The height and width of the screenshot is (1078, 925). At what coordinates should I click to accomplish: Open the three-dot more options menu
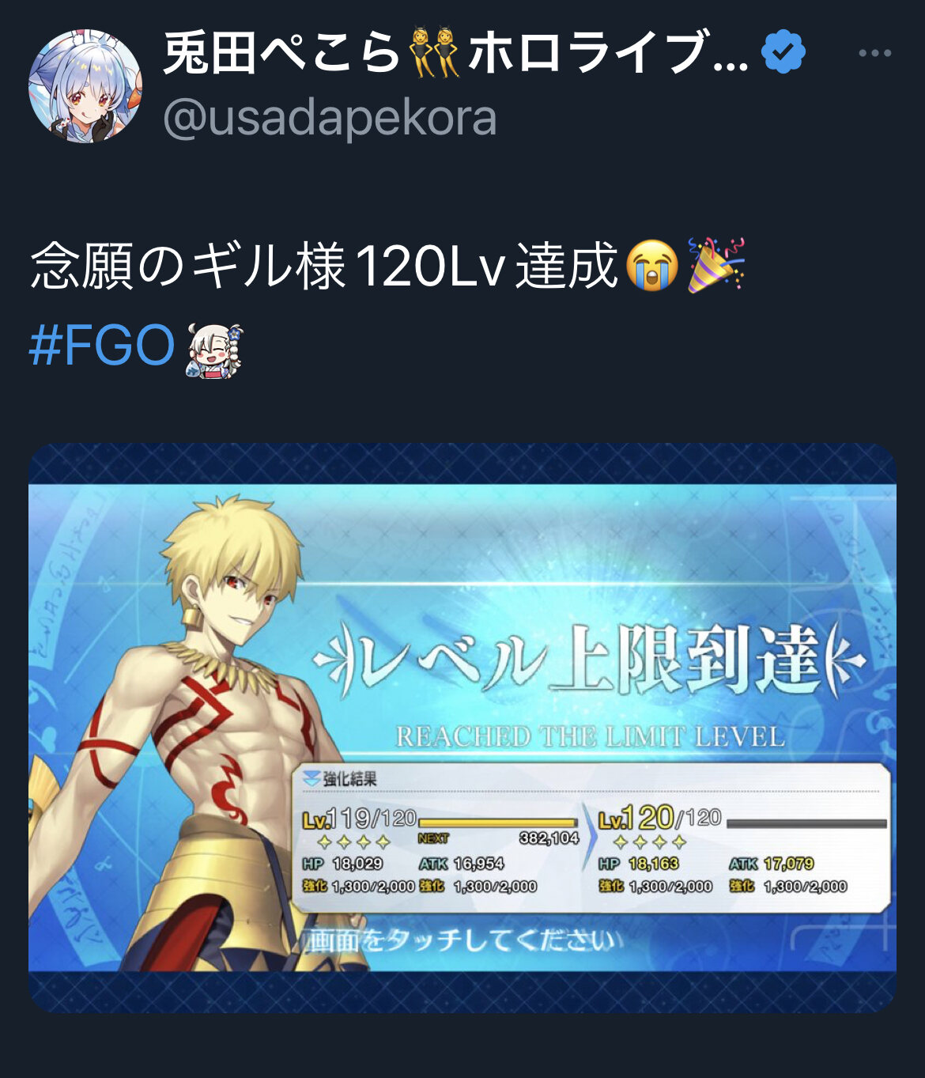(874, 53)
